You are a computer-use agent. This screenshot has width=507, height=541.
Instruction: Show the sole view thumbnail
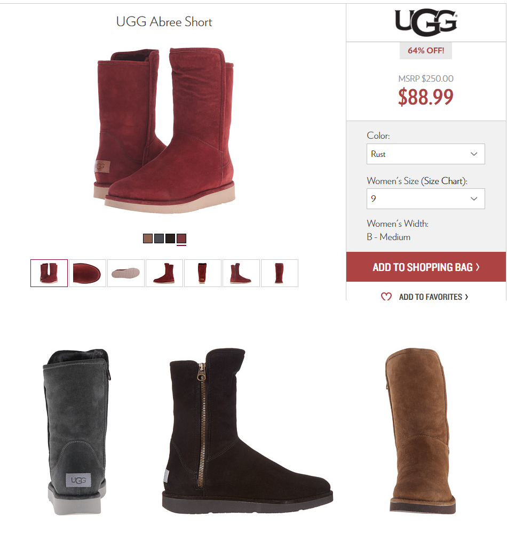coord(126,273)
